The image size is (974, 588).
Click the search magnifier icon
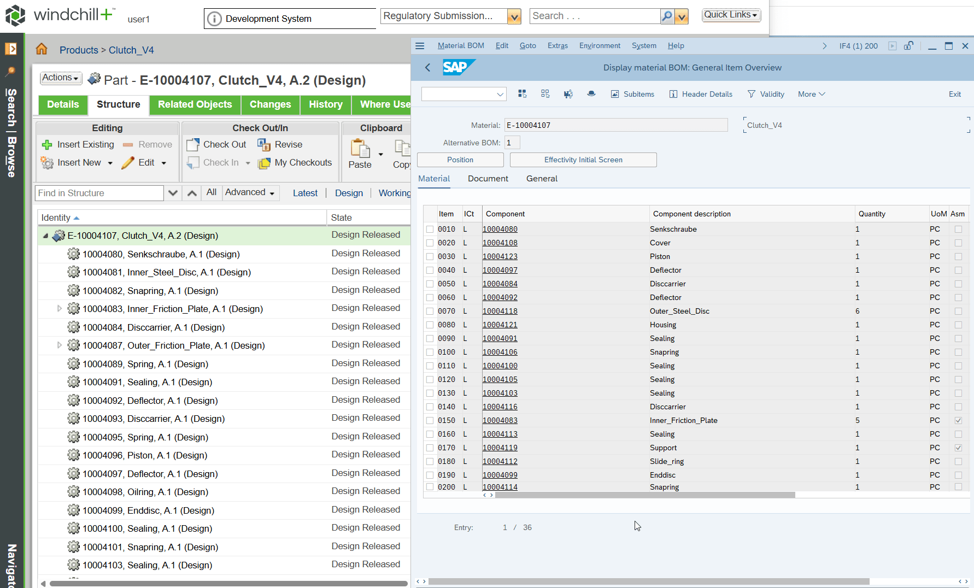[667, 16]
